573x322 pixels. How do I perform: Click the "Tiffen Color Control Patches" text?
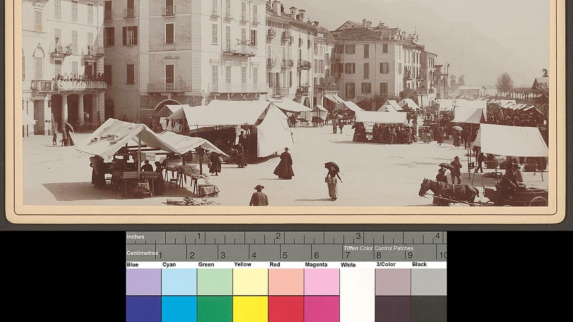(x=378, y=248)
